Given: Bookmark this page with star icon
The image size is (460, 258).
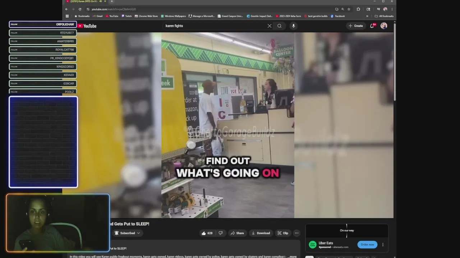Looking at the screenshot, I should [349, 9].
